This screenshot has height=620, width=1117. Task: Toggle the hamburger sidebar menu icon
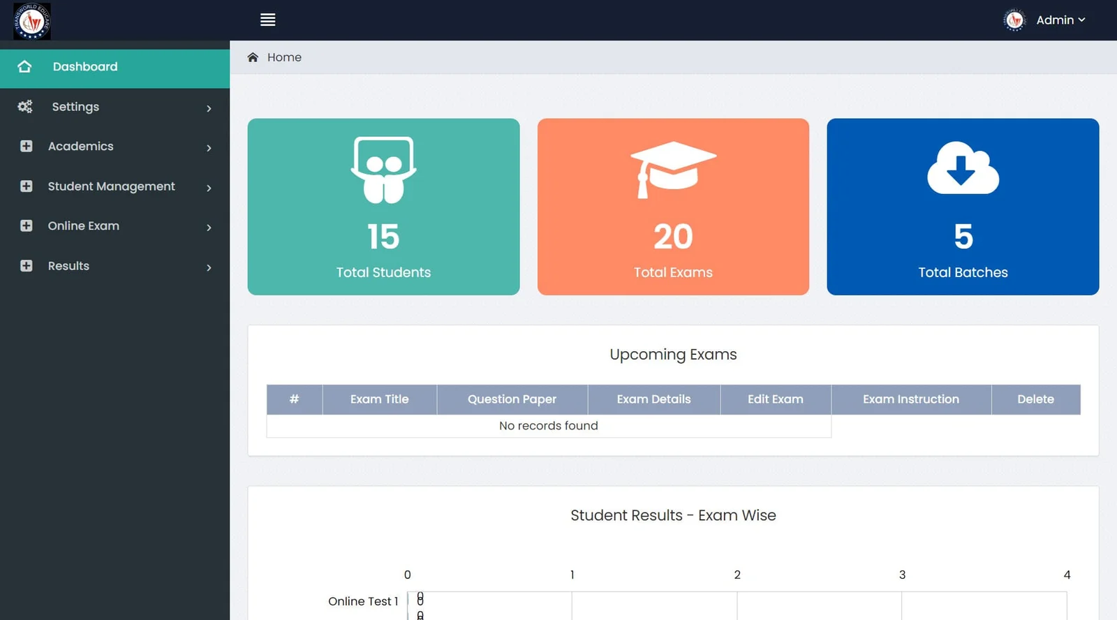[x=267, y=20]
